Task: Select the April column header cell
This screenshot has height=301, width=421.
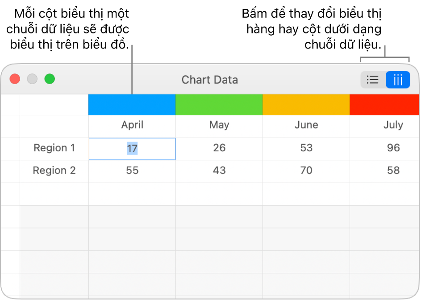Action: click(x=132, y=125)
